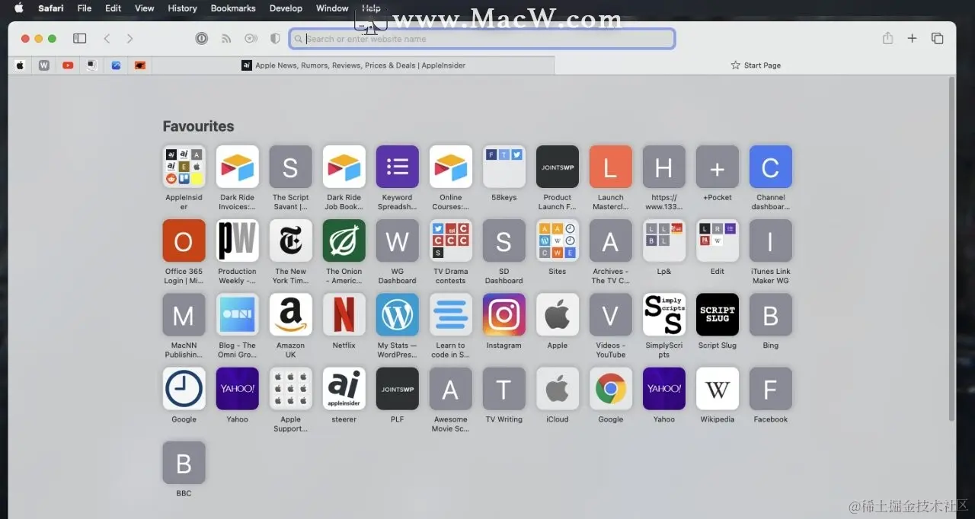Open iCloud favourite
Image resolution: width=975 pixels, height=519 pixels.
click(557, 388)
